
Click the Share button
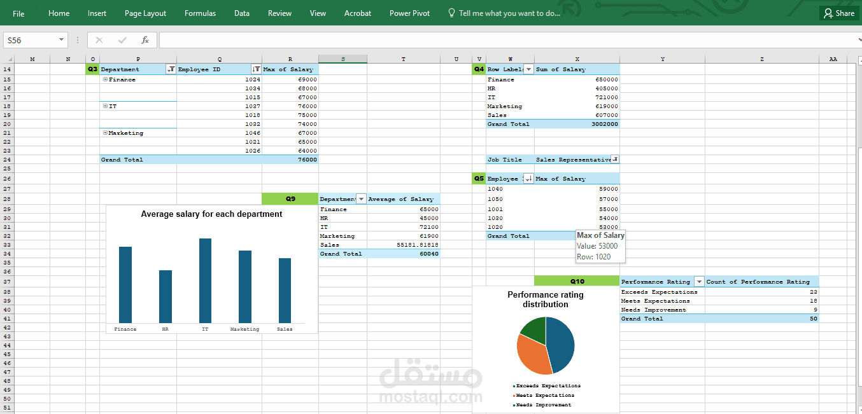tap(838, 13)
